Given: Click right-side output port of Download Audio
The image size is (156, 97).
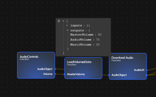Looking at the screenshot, I should click(x=146, y=75).
